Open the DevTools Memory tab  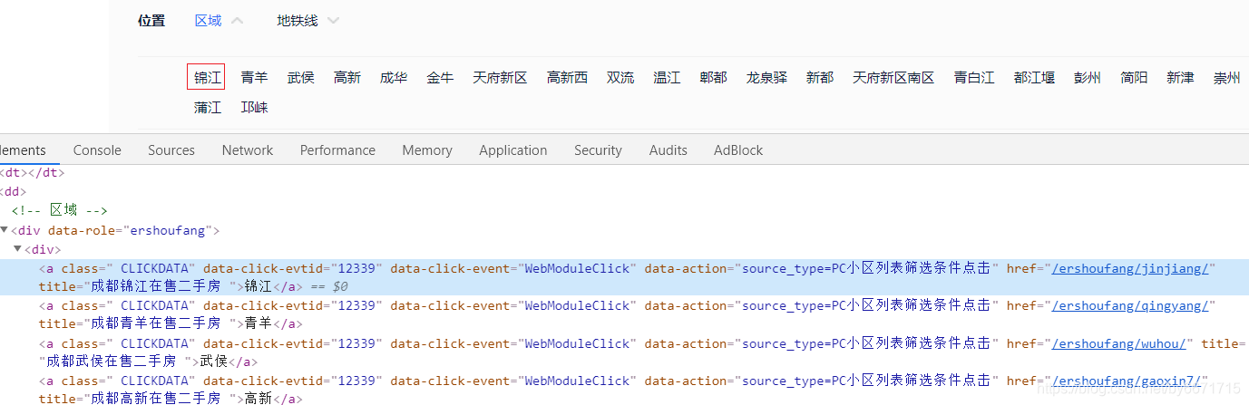click(x=427, y=150)
